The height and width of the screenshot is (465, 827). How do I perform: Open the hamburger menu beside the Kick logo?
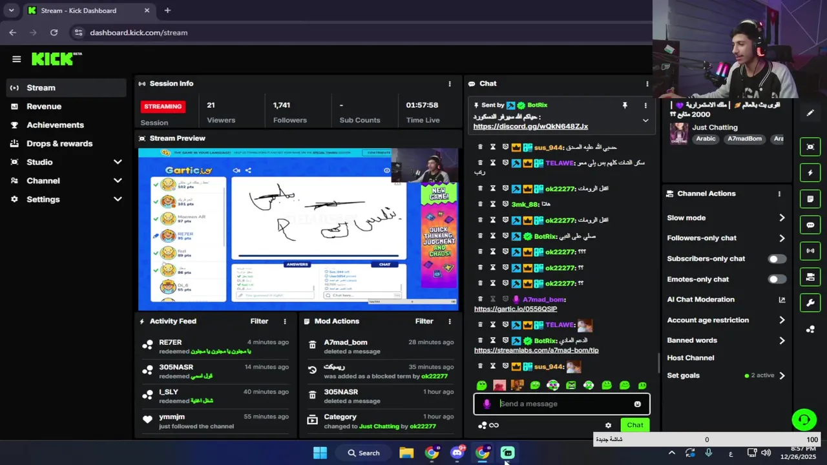[x=17, y=59]
